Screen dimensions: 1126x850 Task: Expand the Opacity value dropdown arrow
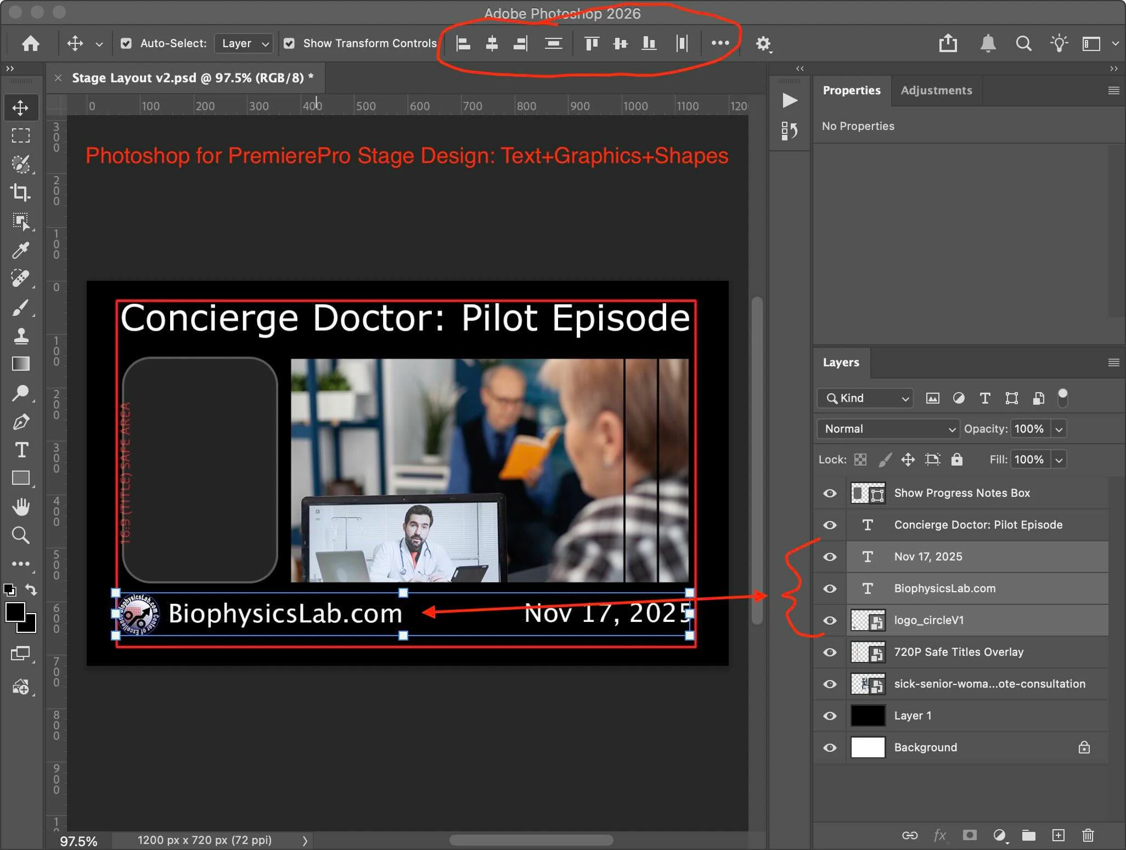click(1059, 429)
